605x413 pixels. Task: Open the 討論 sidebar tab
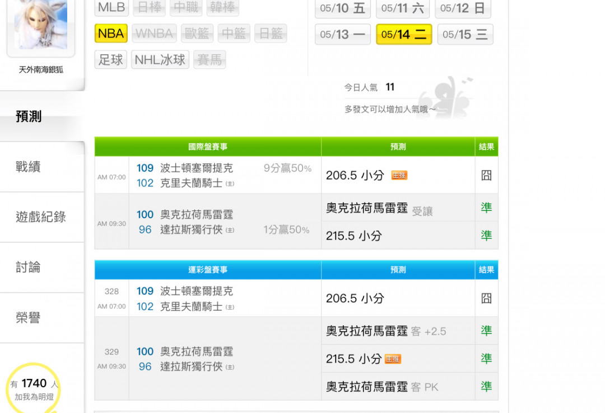point(42,267)
